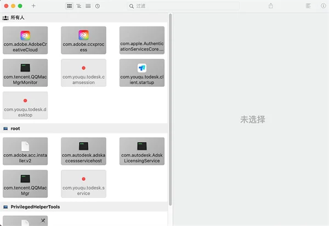Click the root section header
Image resolution: width=329 pixels, height=226 pixels.
(x=84, y=129)
